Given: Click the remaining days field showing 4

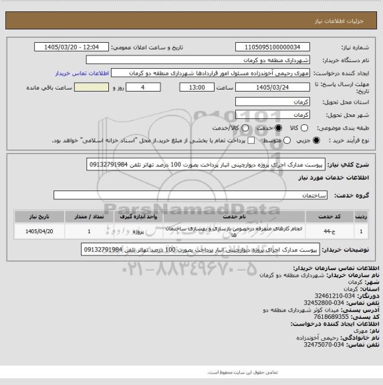Looking at the screenshot, I should [x=143, y=87].
